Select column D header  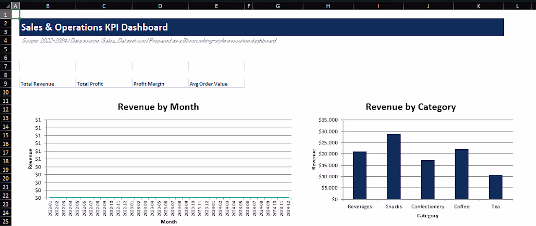click(160, 6)
